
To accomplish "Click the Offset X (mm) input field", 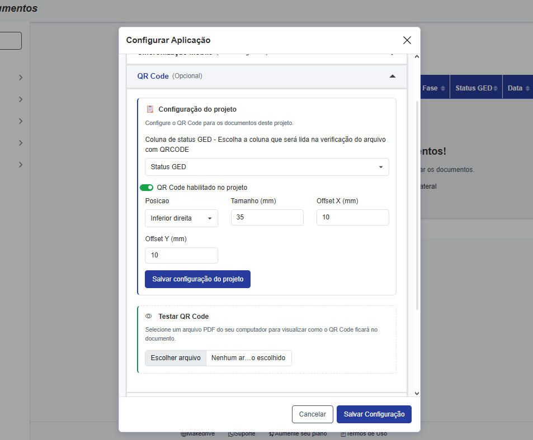I will point(352,217).
